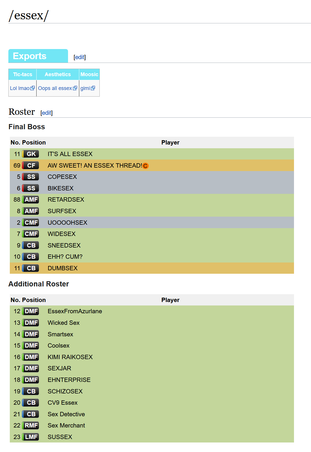Select player name WIDESEX
311x452 pixels.
click(x=62, y=234)
